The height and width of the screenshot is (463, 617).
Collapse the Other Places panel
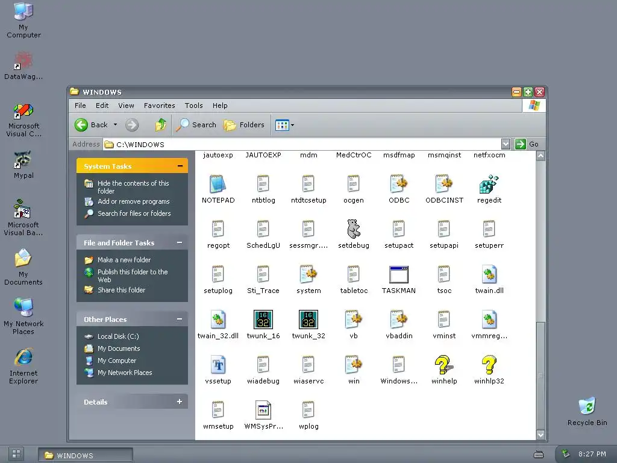tap(180, 319)
